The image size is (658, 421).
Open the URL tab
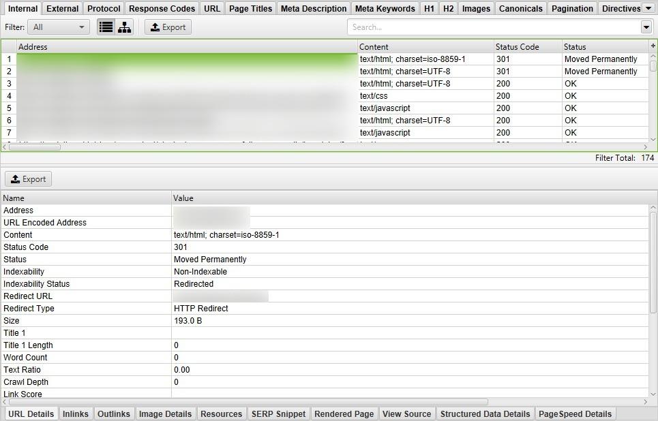pos(212,8)
